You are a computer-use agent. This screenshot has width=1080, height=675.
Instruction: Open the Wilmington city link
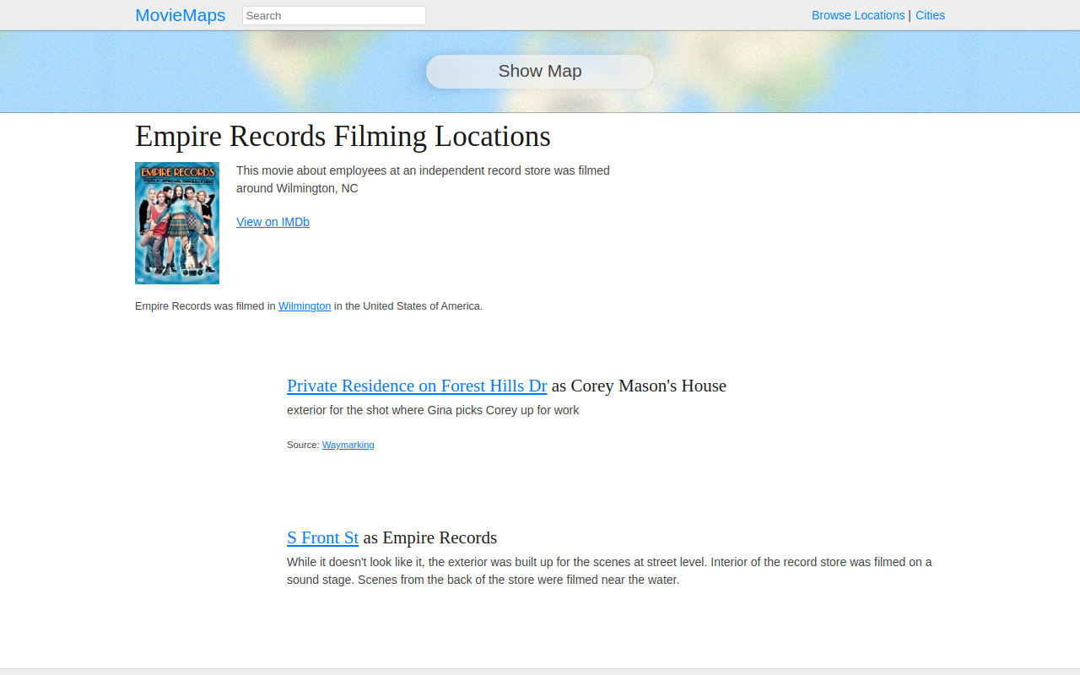point(305,306)
